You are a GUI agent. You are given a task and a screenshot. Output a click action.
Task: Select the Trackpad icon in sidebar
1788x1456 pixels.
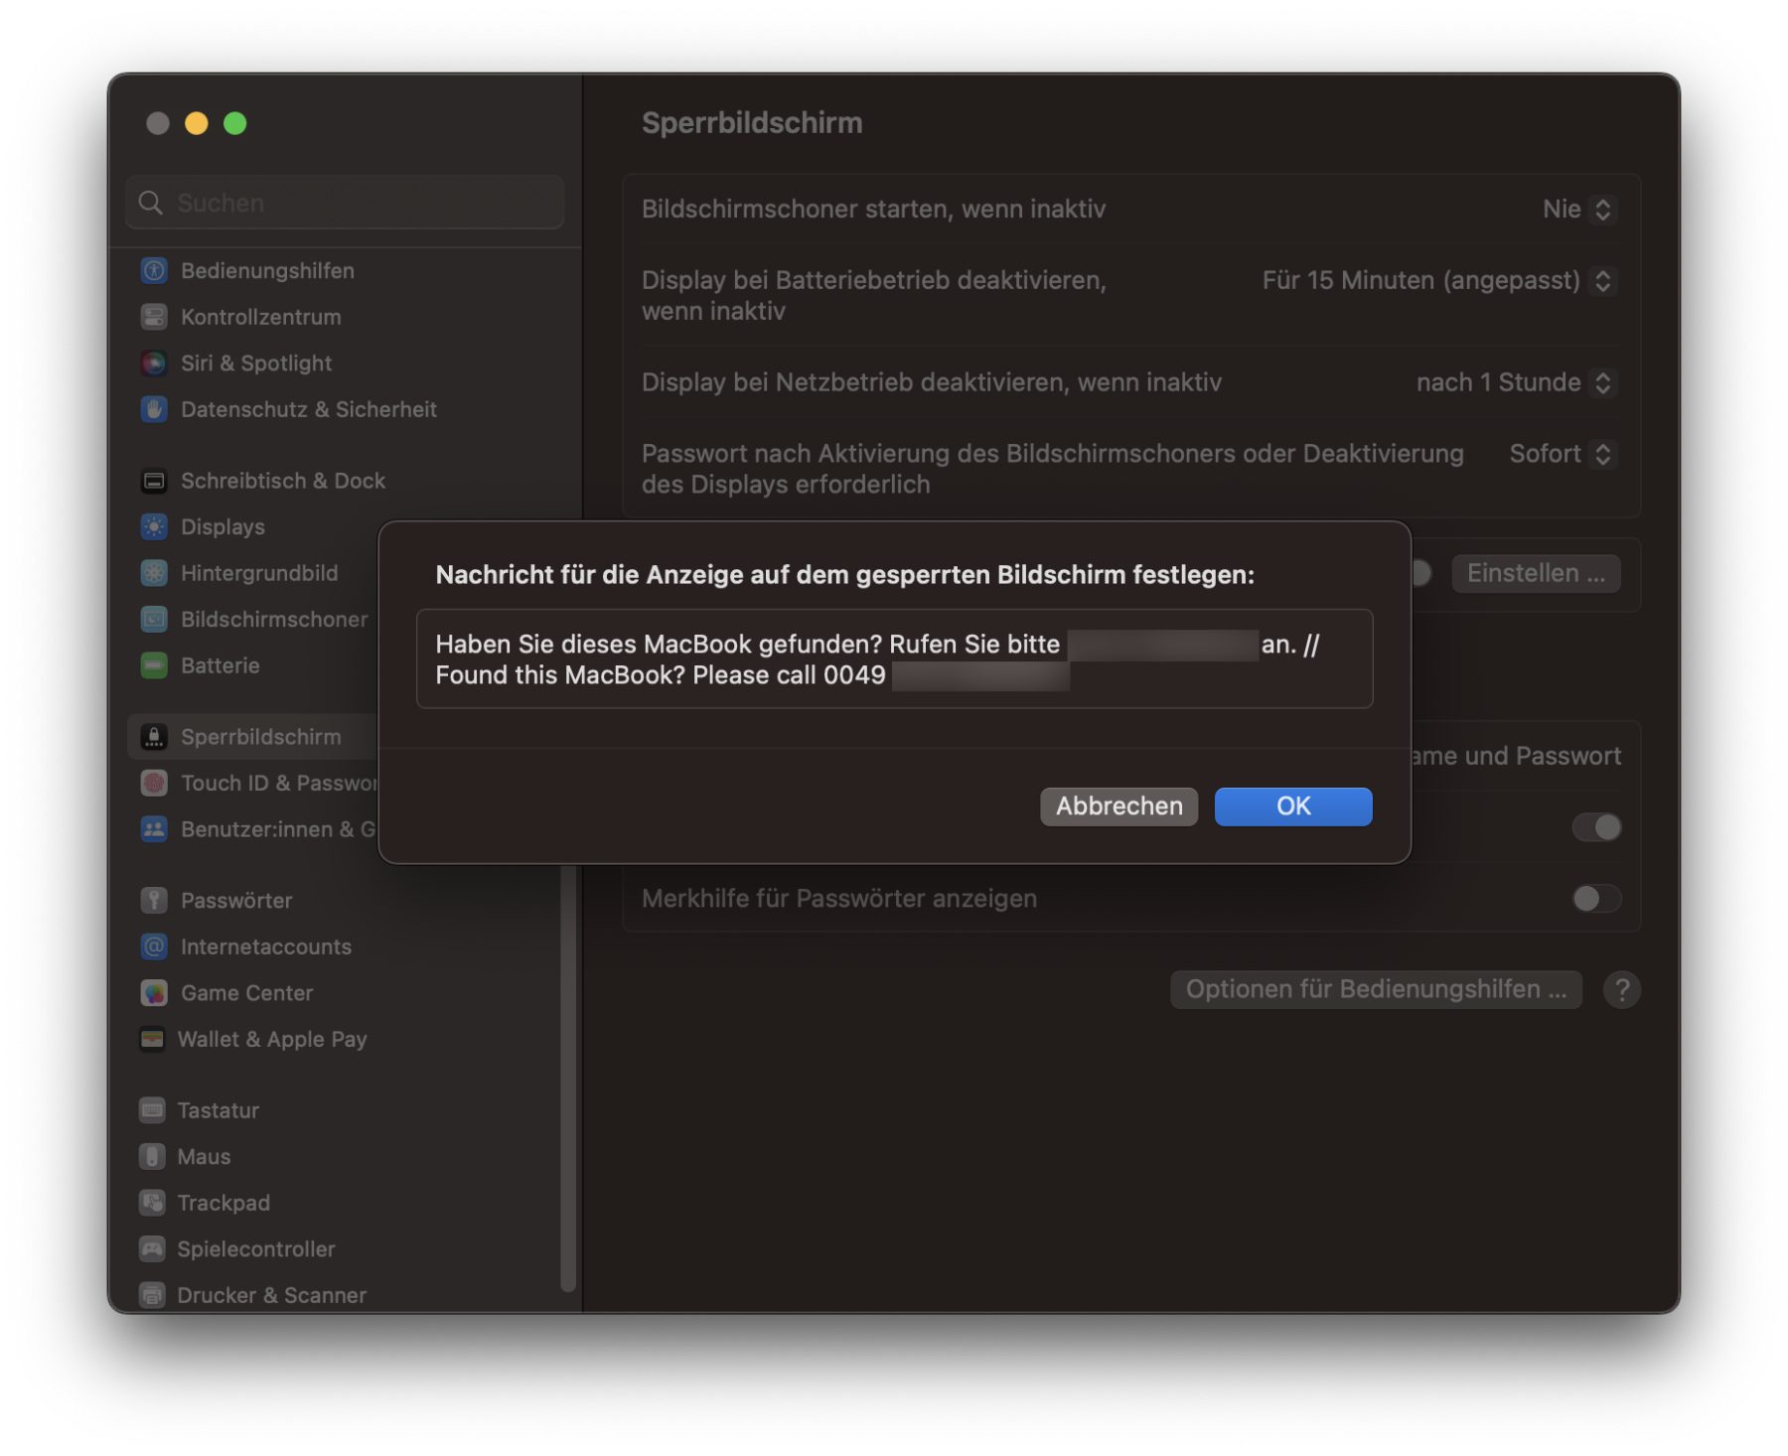152,1203
